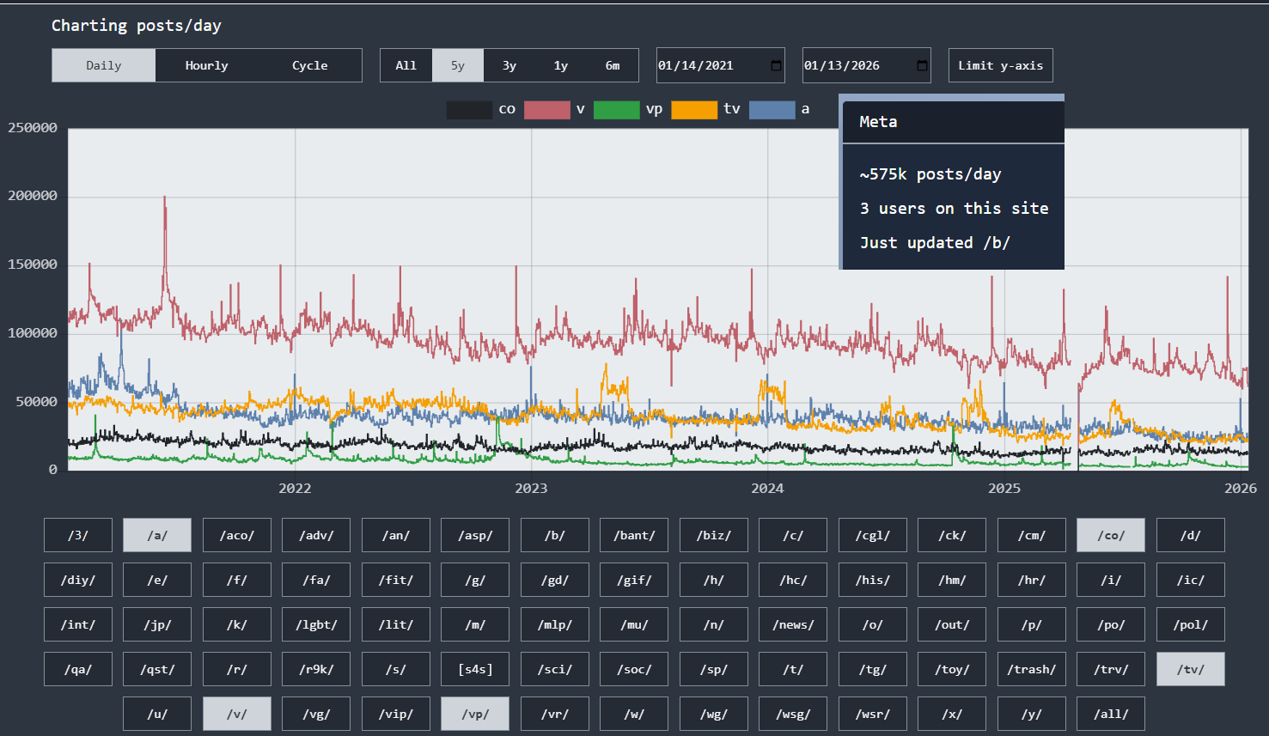This screenshot has width=1269, height=736.
Task: Select the /adv/ board button
Action: point(316,535)
